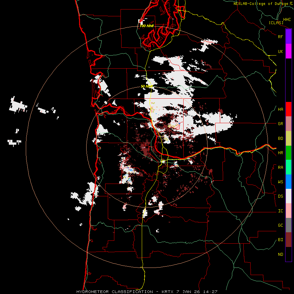The height and width of the screenshot is (294, 294).
Task: Select the GR salmon legend swatch
Action: [288, 124]
